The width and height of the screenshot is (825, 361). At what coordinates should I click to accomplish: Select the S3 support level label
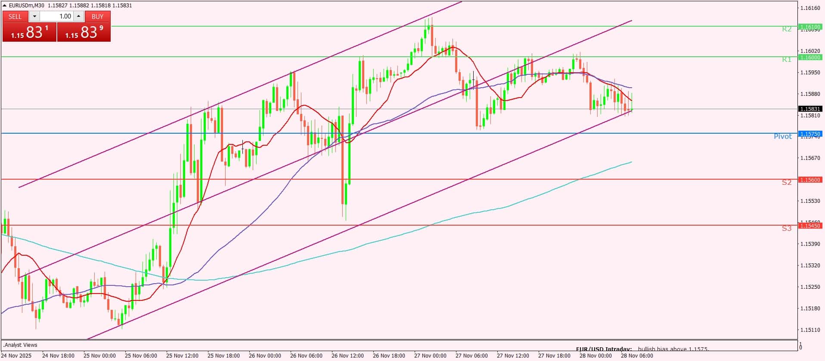click(787, 228)
